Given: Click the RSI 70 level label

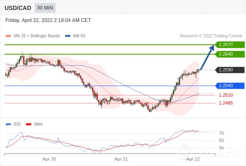Looking at the screenshot, I should 221,133.
